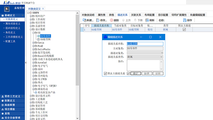Close the 对象类定义 tab with X
This screenshot has width=213, height=120.
pos(43,9)
